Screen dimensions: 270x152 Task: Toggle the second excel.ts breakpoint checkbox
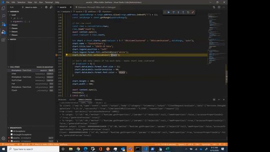12,141
